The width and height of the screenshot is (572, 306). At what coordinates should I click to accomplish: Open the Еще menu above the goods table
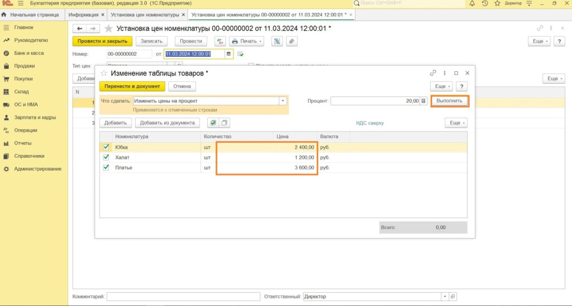coord(456,123)
